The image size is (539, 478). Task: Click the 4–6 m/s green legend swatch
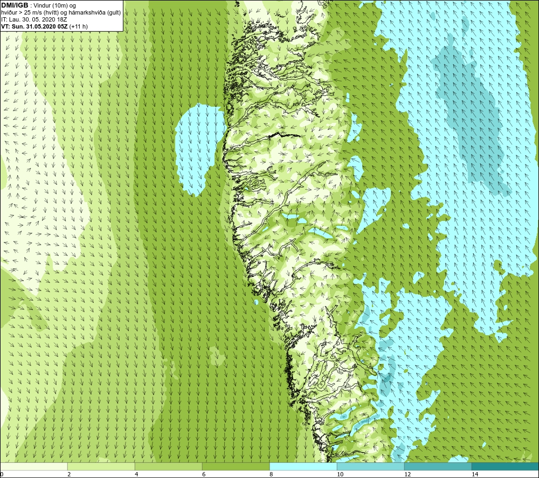[168, 466]
